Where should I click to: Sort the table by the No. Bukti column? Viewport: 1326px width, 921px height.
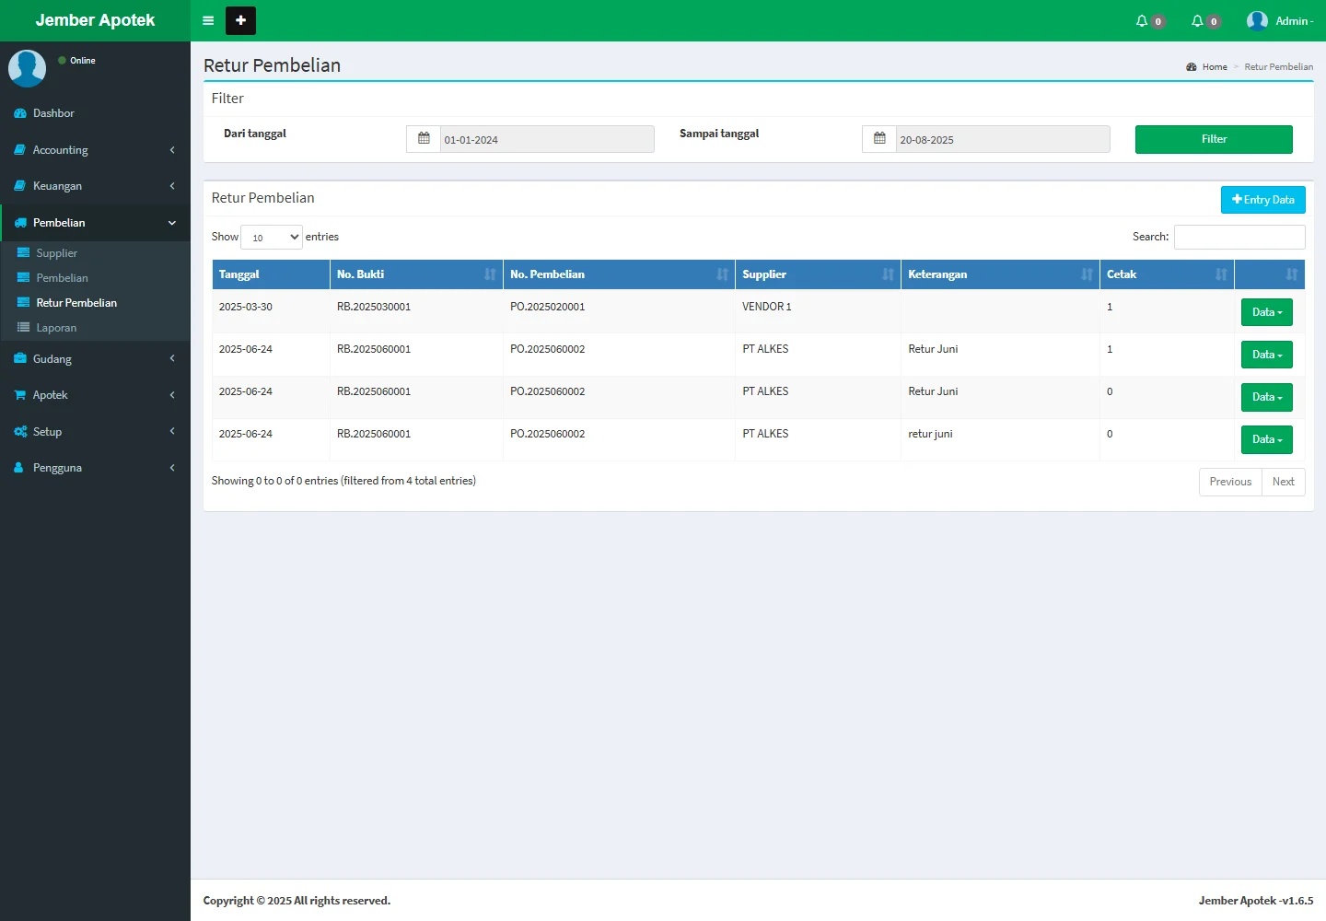pyautogui.click(x=416, y=274)
